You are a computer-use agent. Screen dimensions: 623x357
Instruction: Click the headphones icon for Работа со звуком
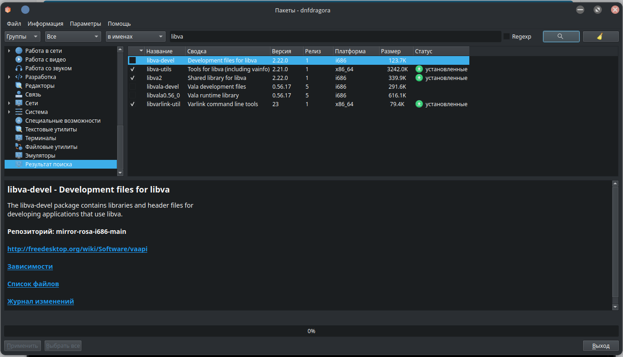point(19,68)
